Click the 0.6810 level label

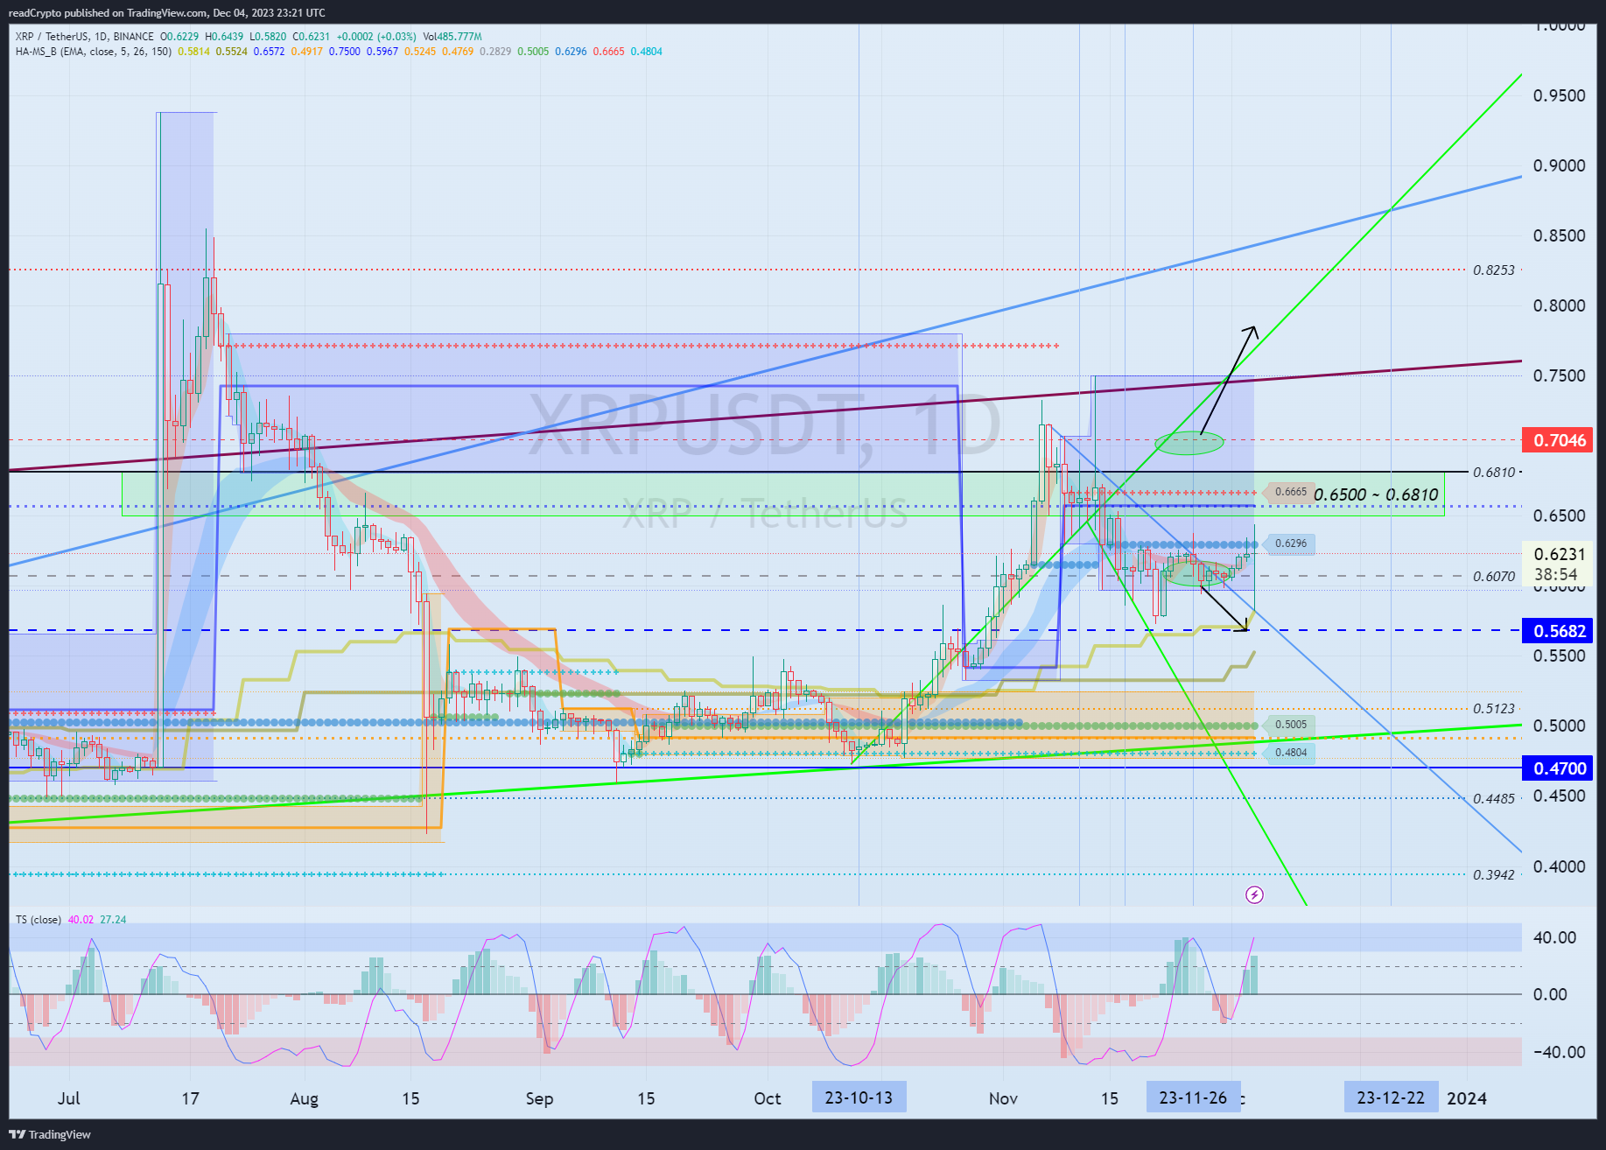pos(1494,473)
